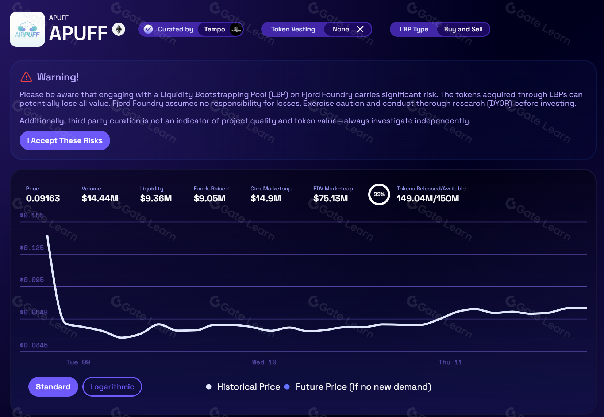Click the Wed 10 axis label

coord(264,362)
